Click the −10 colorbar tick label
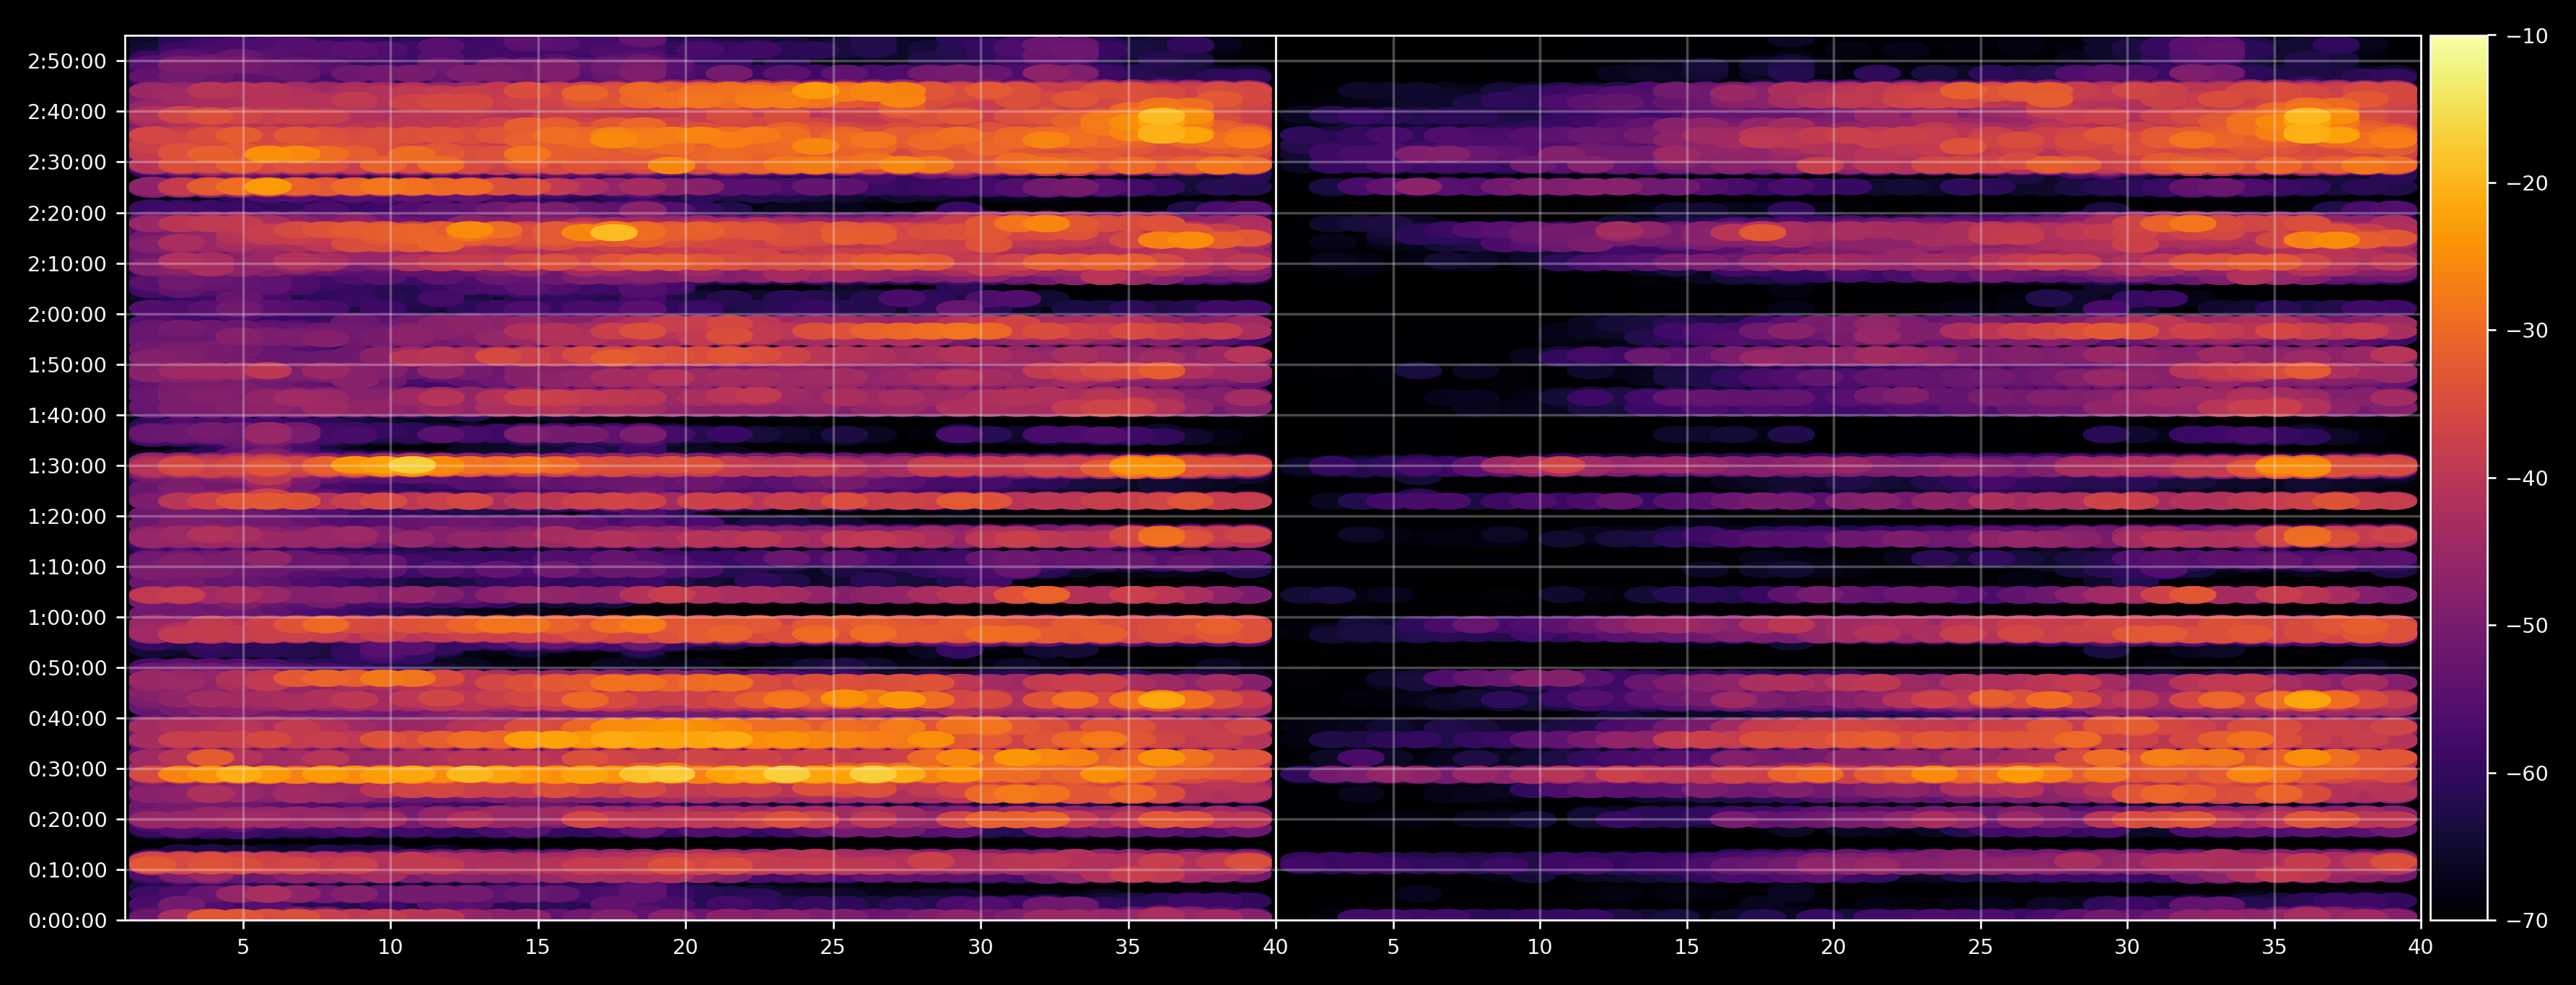The image size is (2576, 985). (2527, 36)
